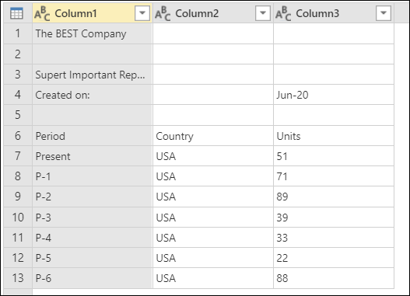This screenshot has height=296, width=410.
Task: Select the 'Jun-20' cell in Column3
Action: (334, 95)
